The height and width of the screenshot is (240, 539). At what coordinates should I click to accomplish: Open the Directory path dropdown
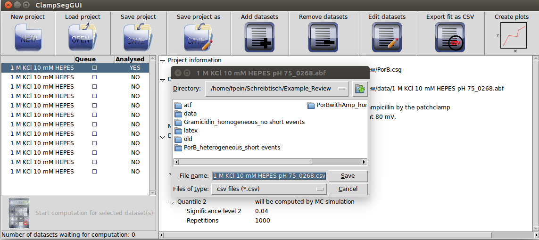coord(277,89)
